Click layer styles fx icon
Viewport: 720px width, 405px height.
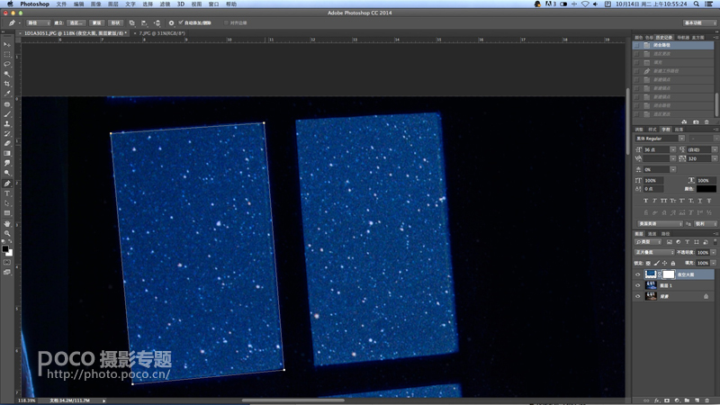tap(657, 400)
